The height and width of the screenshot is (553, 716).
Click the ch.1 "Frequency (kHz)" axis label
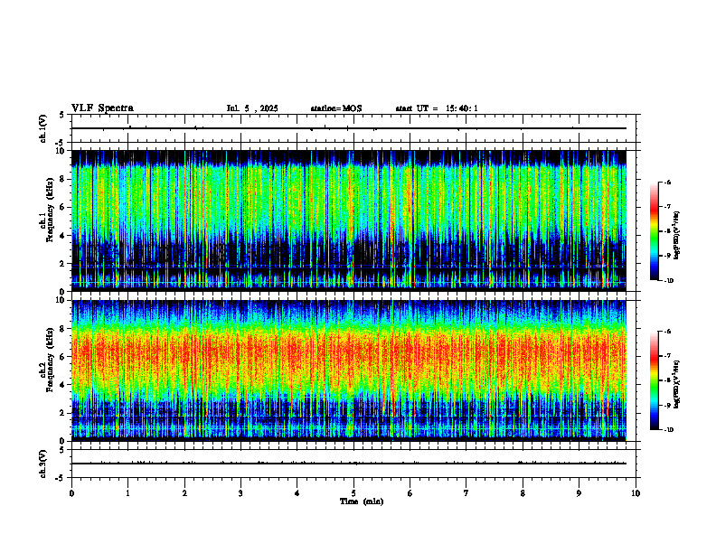(x=50, y=210)
